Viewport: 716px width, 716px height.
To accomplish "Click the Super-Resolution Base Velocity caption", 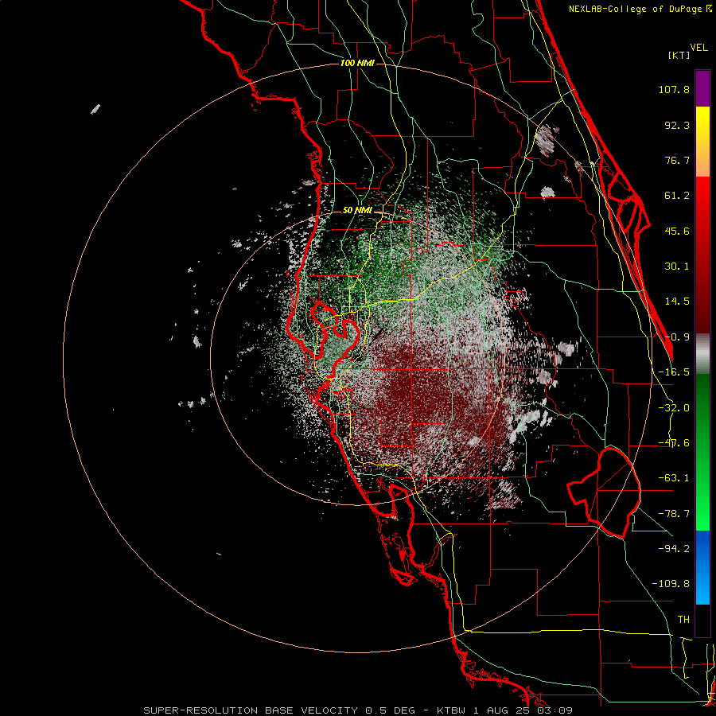I will [357, 710].
